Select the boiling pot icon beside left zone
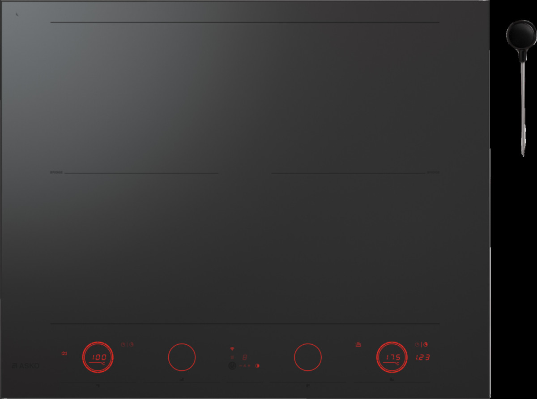 [64, 354]
